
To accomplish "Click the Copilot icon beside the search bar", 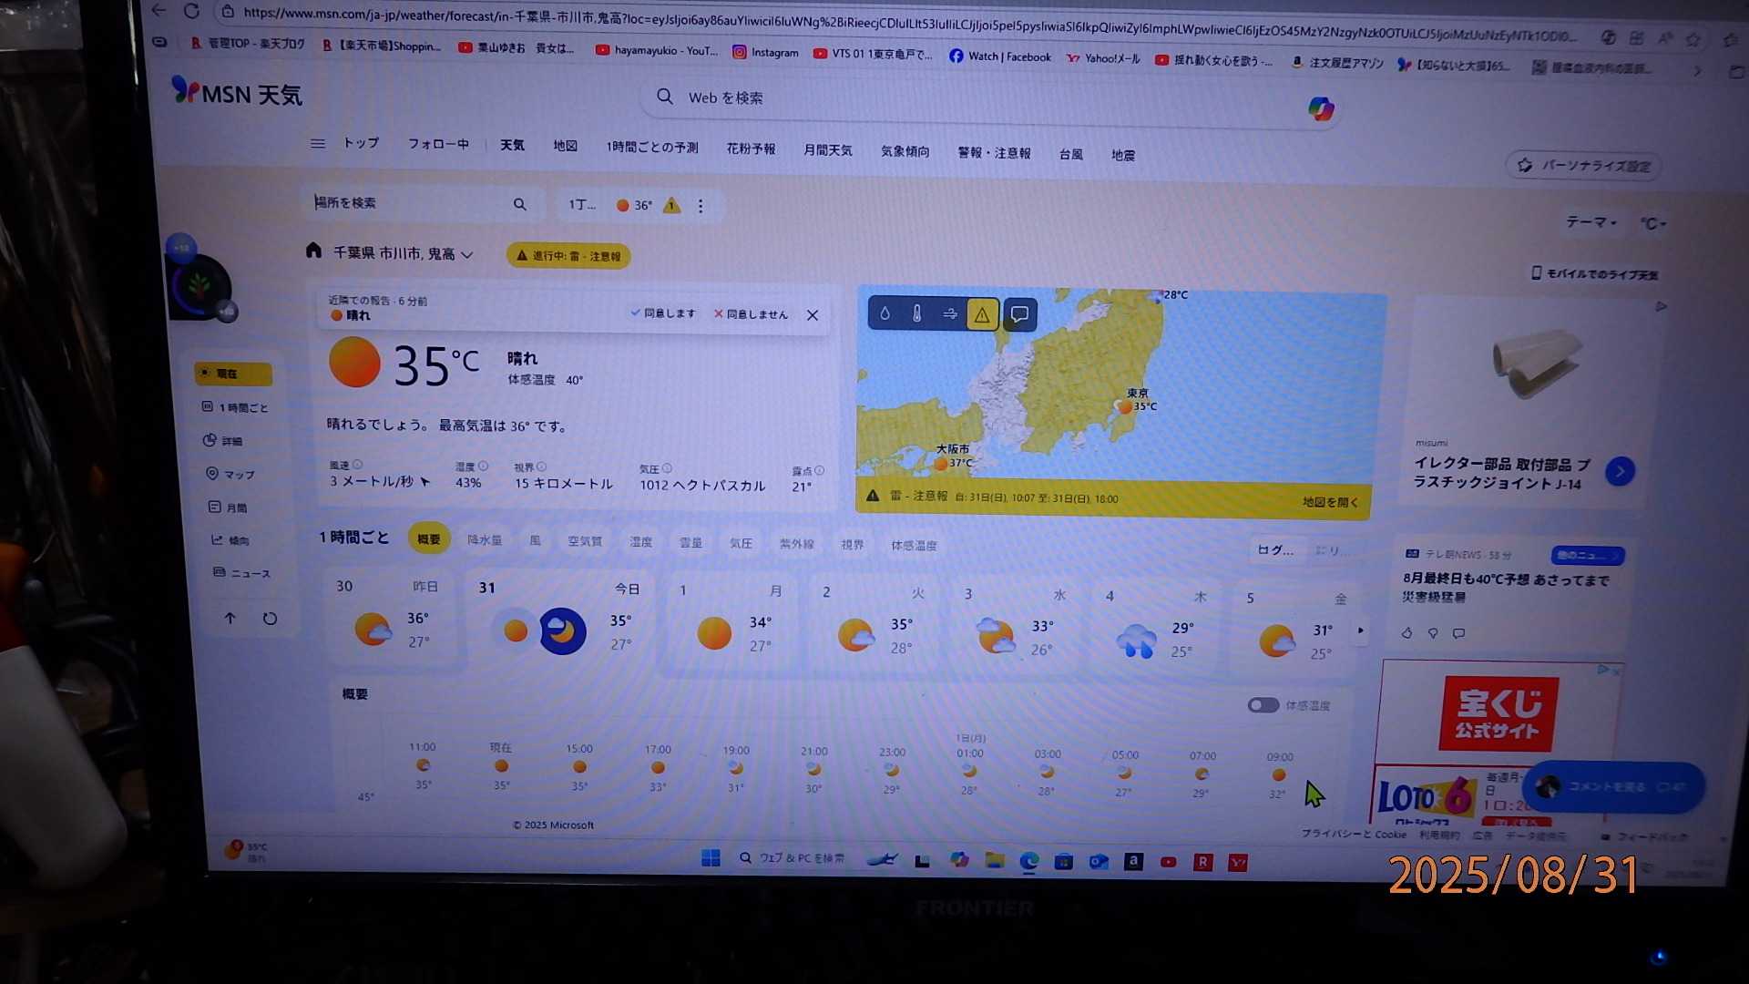I will coord(1320,109).
